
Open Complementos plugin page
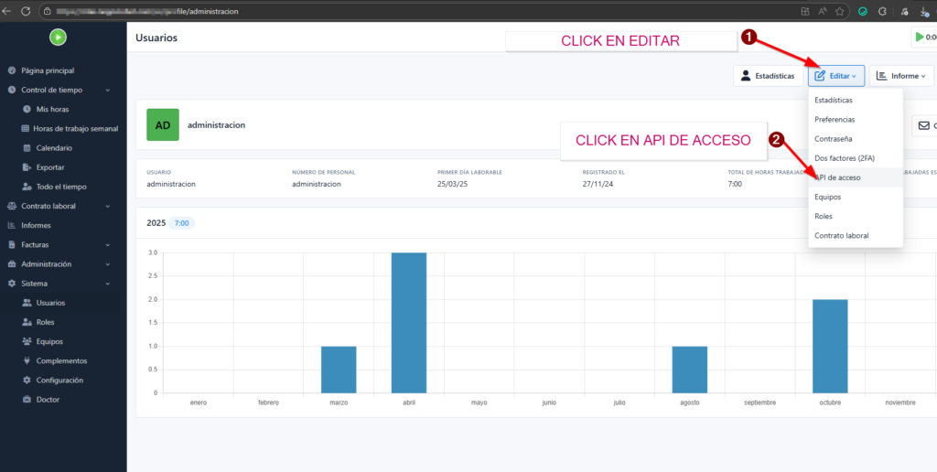[61, 360]
